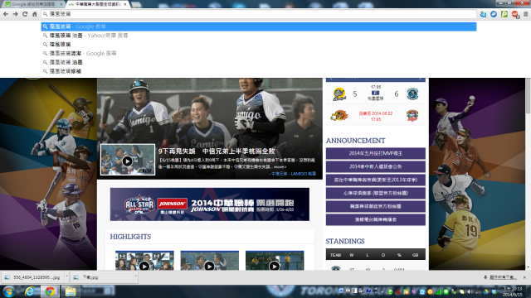
Task: Play the featured news video thumbnail
Action: [x=128, y=160]
